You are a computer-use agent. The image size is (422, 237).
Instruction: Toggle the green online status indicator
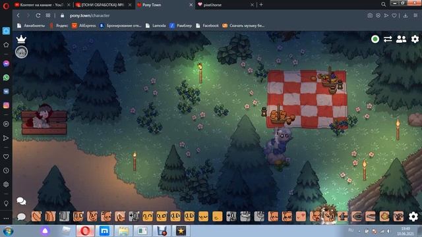(x=375, y=39)
